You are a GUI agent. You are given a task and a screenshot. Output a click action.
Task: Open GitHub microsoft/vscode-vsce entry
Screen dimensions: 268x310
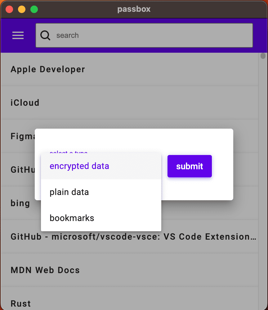pos(130,237)
